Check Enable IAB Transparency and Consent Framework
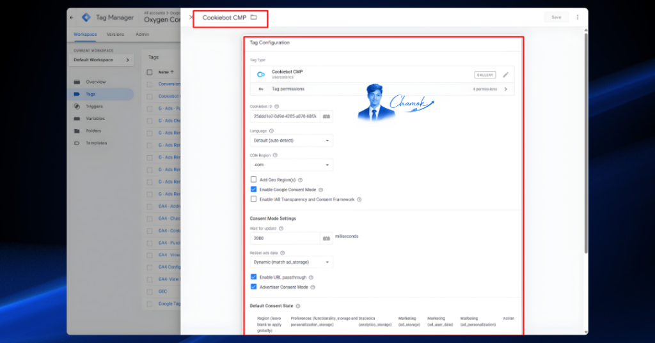This screenshot has height=343, width=655. 253,199
